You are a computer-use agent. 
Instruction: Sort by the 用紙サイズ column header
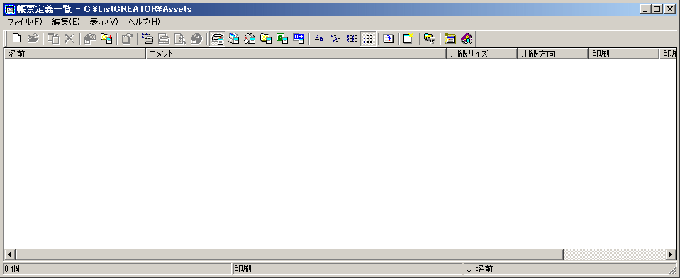point(481,54)
